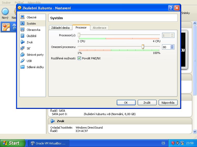Confirm settings with OK button
197x147 pixels.
click(x=126, y=103)
